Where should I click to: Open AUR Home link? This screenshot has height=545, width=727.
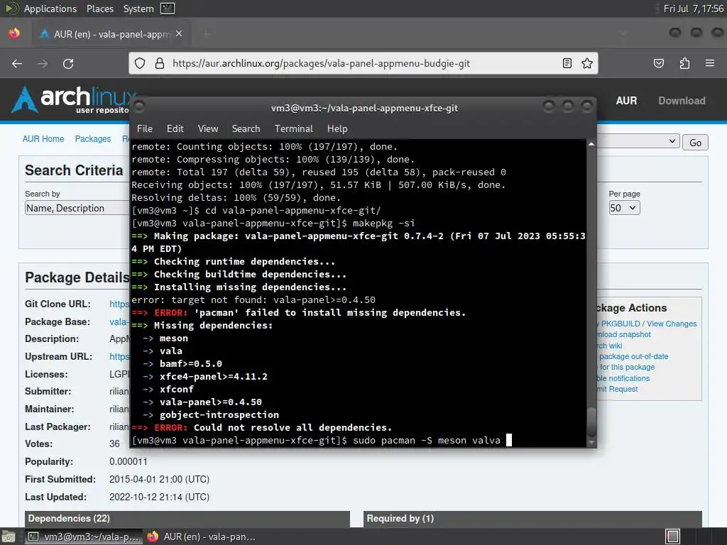(x=43, y=139)
